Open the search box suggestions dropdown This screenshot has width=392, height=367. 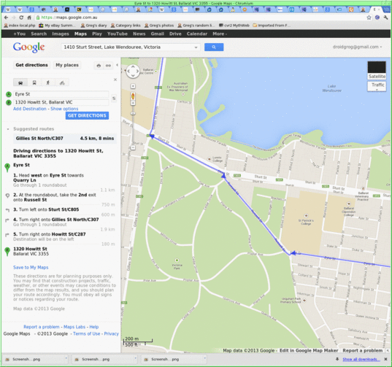coord(196,47)
